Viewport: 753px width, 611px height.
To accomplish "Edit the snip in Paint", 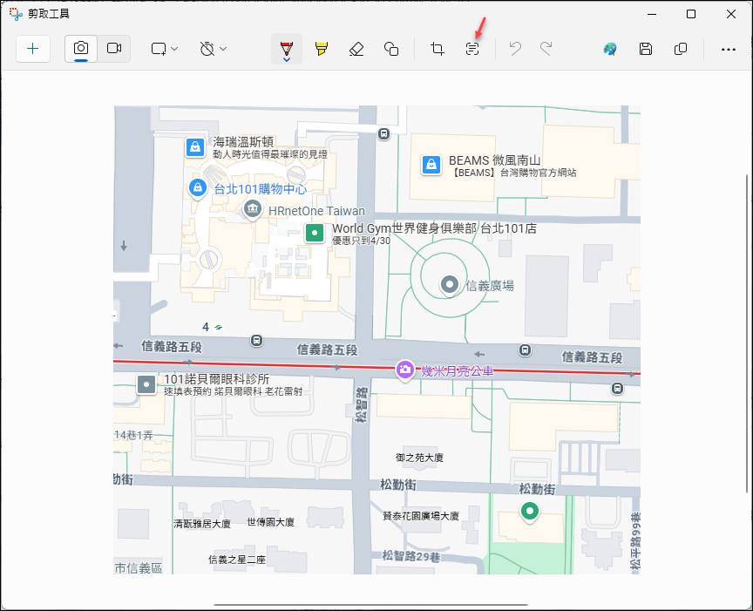I will point(610,49).
